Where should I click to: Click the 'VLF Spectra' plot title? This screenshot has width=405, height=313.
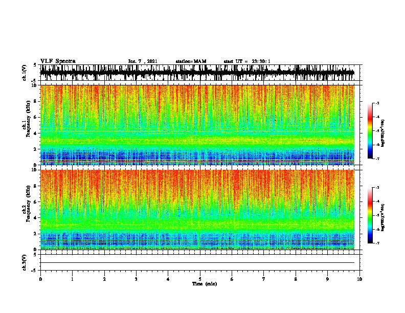tap(58, 61)
